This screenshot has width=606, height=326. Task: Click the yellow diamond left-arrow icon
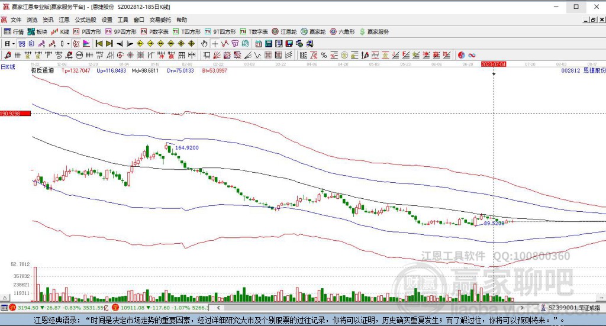click(141, 44)
